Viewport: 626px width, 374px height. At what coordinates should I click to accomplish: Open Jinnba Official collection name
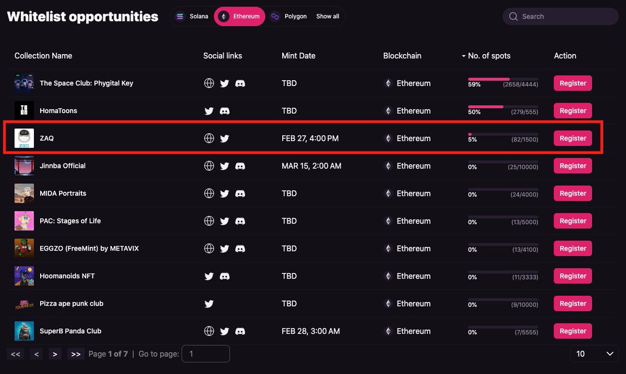click(63, 166)
